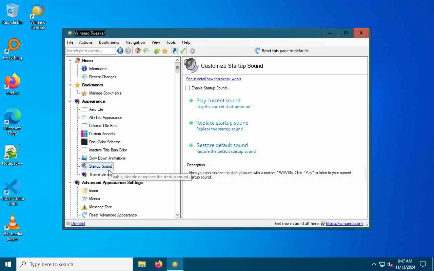Open bookmarks via orange star toolbar icon

[x=165, y=51]
